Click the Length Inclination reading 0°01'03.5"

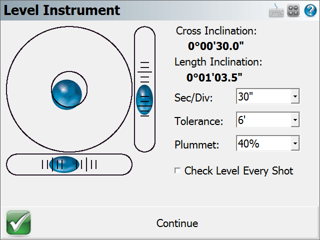(214, 78)
